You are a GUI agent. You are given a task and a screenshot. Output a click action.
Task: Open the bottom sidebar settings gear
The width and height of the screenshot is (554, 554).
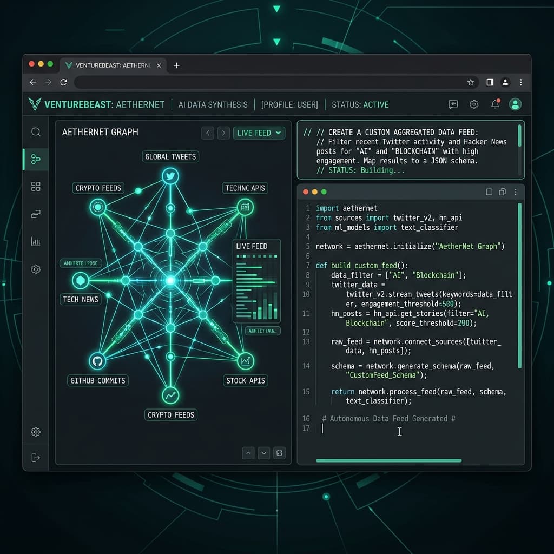tap(36, 432)
